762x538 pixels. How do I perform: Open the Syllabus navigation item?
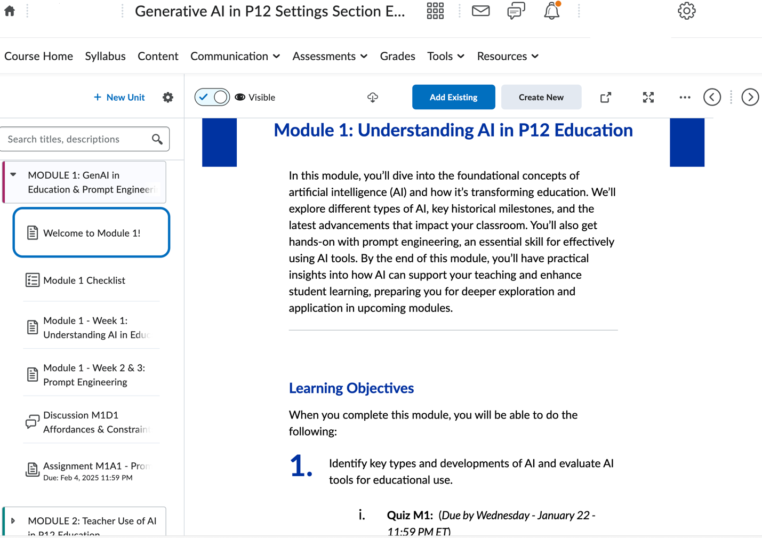click(105, 56)
